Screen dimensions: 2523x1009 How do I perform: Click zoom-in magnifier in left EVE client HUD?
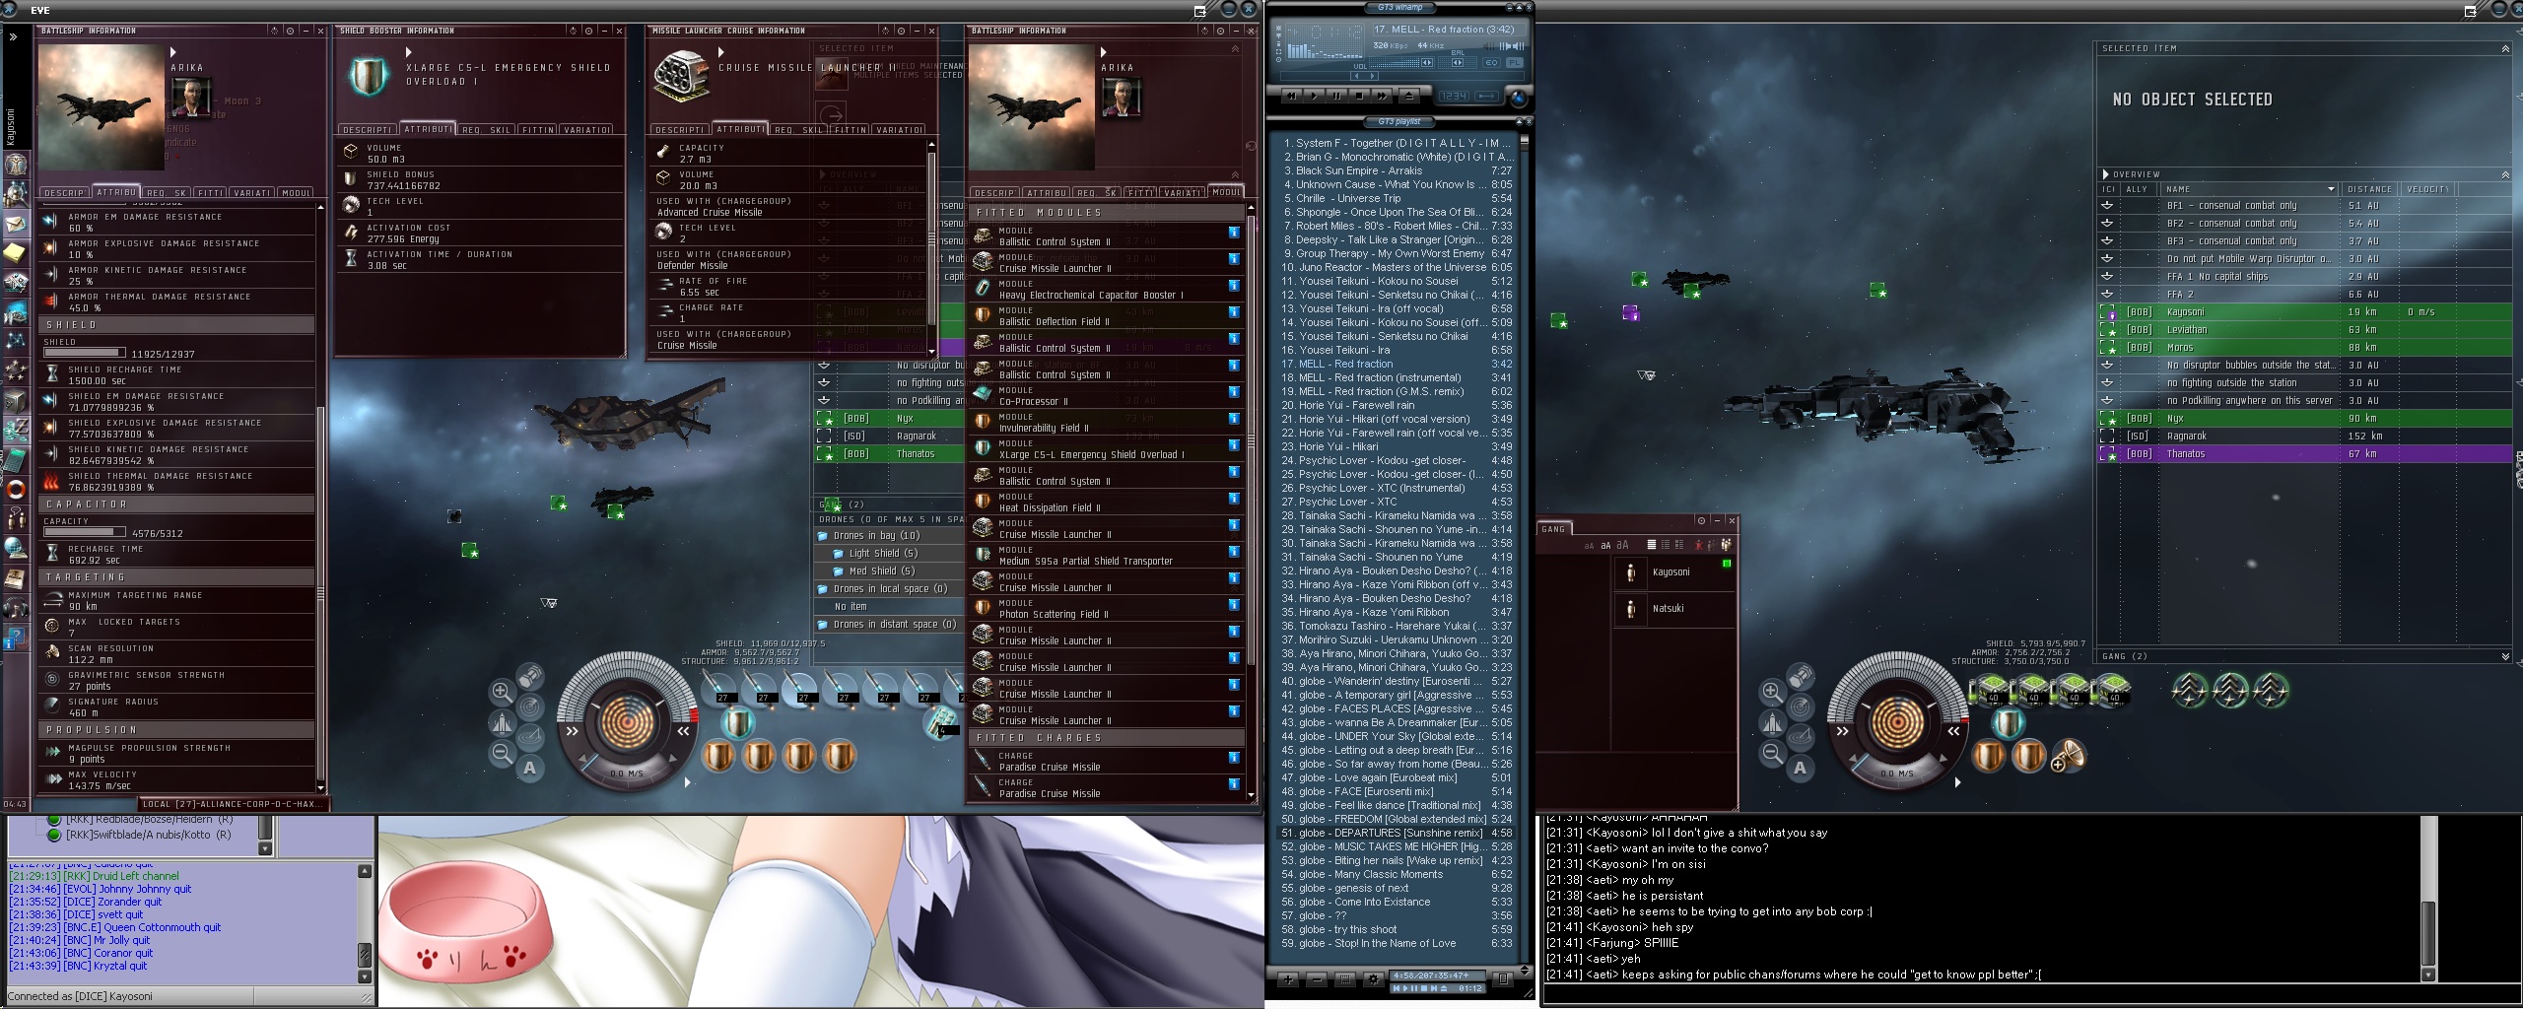tap(502, 691)
